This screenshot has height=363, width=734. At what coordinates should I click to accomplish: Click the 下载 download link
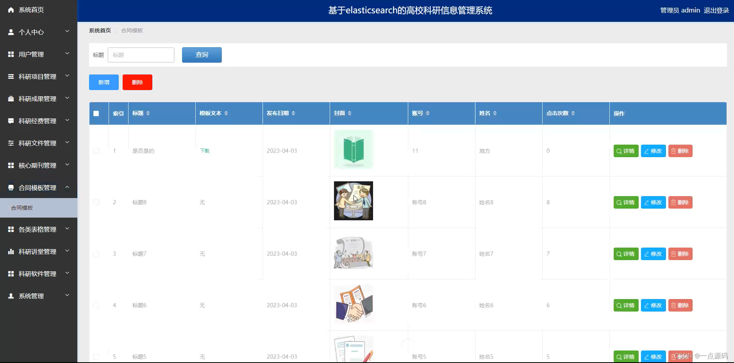point(204,151)
